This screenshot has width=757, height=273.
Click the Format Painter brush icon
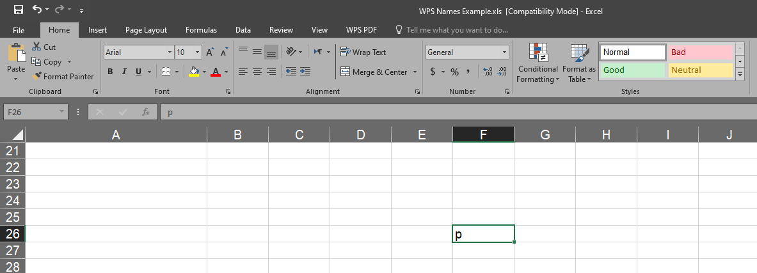[x=38, y=77]
